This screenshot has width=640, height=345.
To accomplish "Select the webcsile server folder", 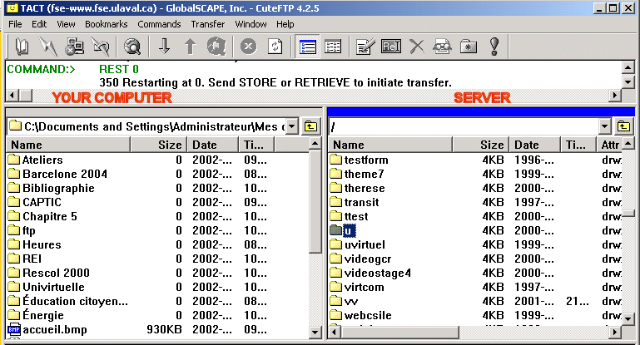I will point(368,315).
